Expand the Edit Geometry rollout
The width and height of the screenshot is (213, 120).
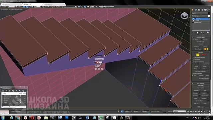[x=200, y=107]
